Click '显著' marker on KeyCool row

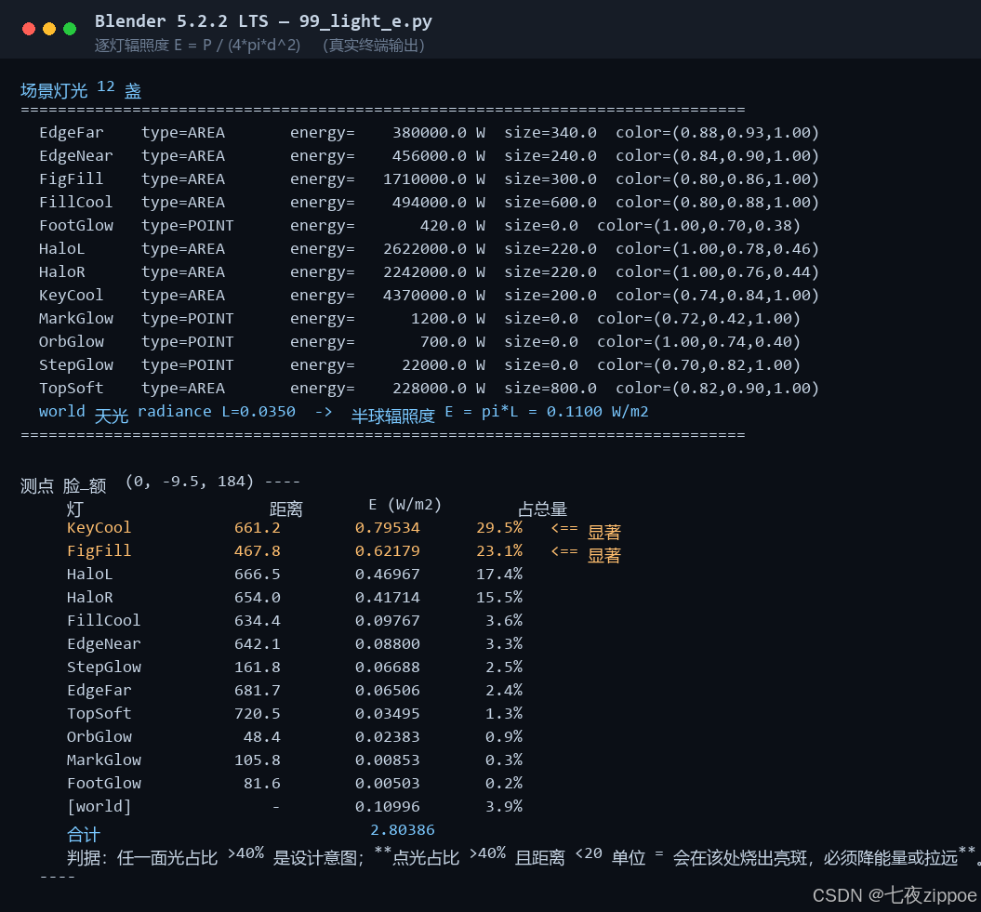pyautogui.click(x=603, y=532)
